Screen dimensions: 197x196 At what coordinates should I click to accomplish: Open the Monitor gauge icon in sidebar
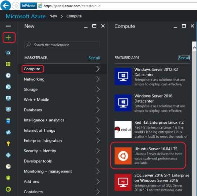8,166
